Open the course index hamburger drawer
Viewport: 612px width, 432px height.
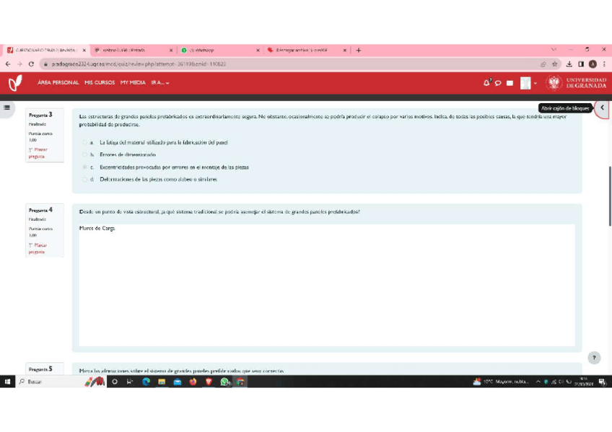point(7,107)
